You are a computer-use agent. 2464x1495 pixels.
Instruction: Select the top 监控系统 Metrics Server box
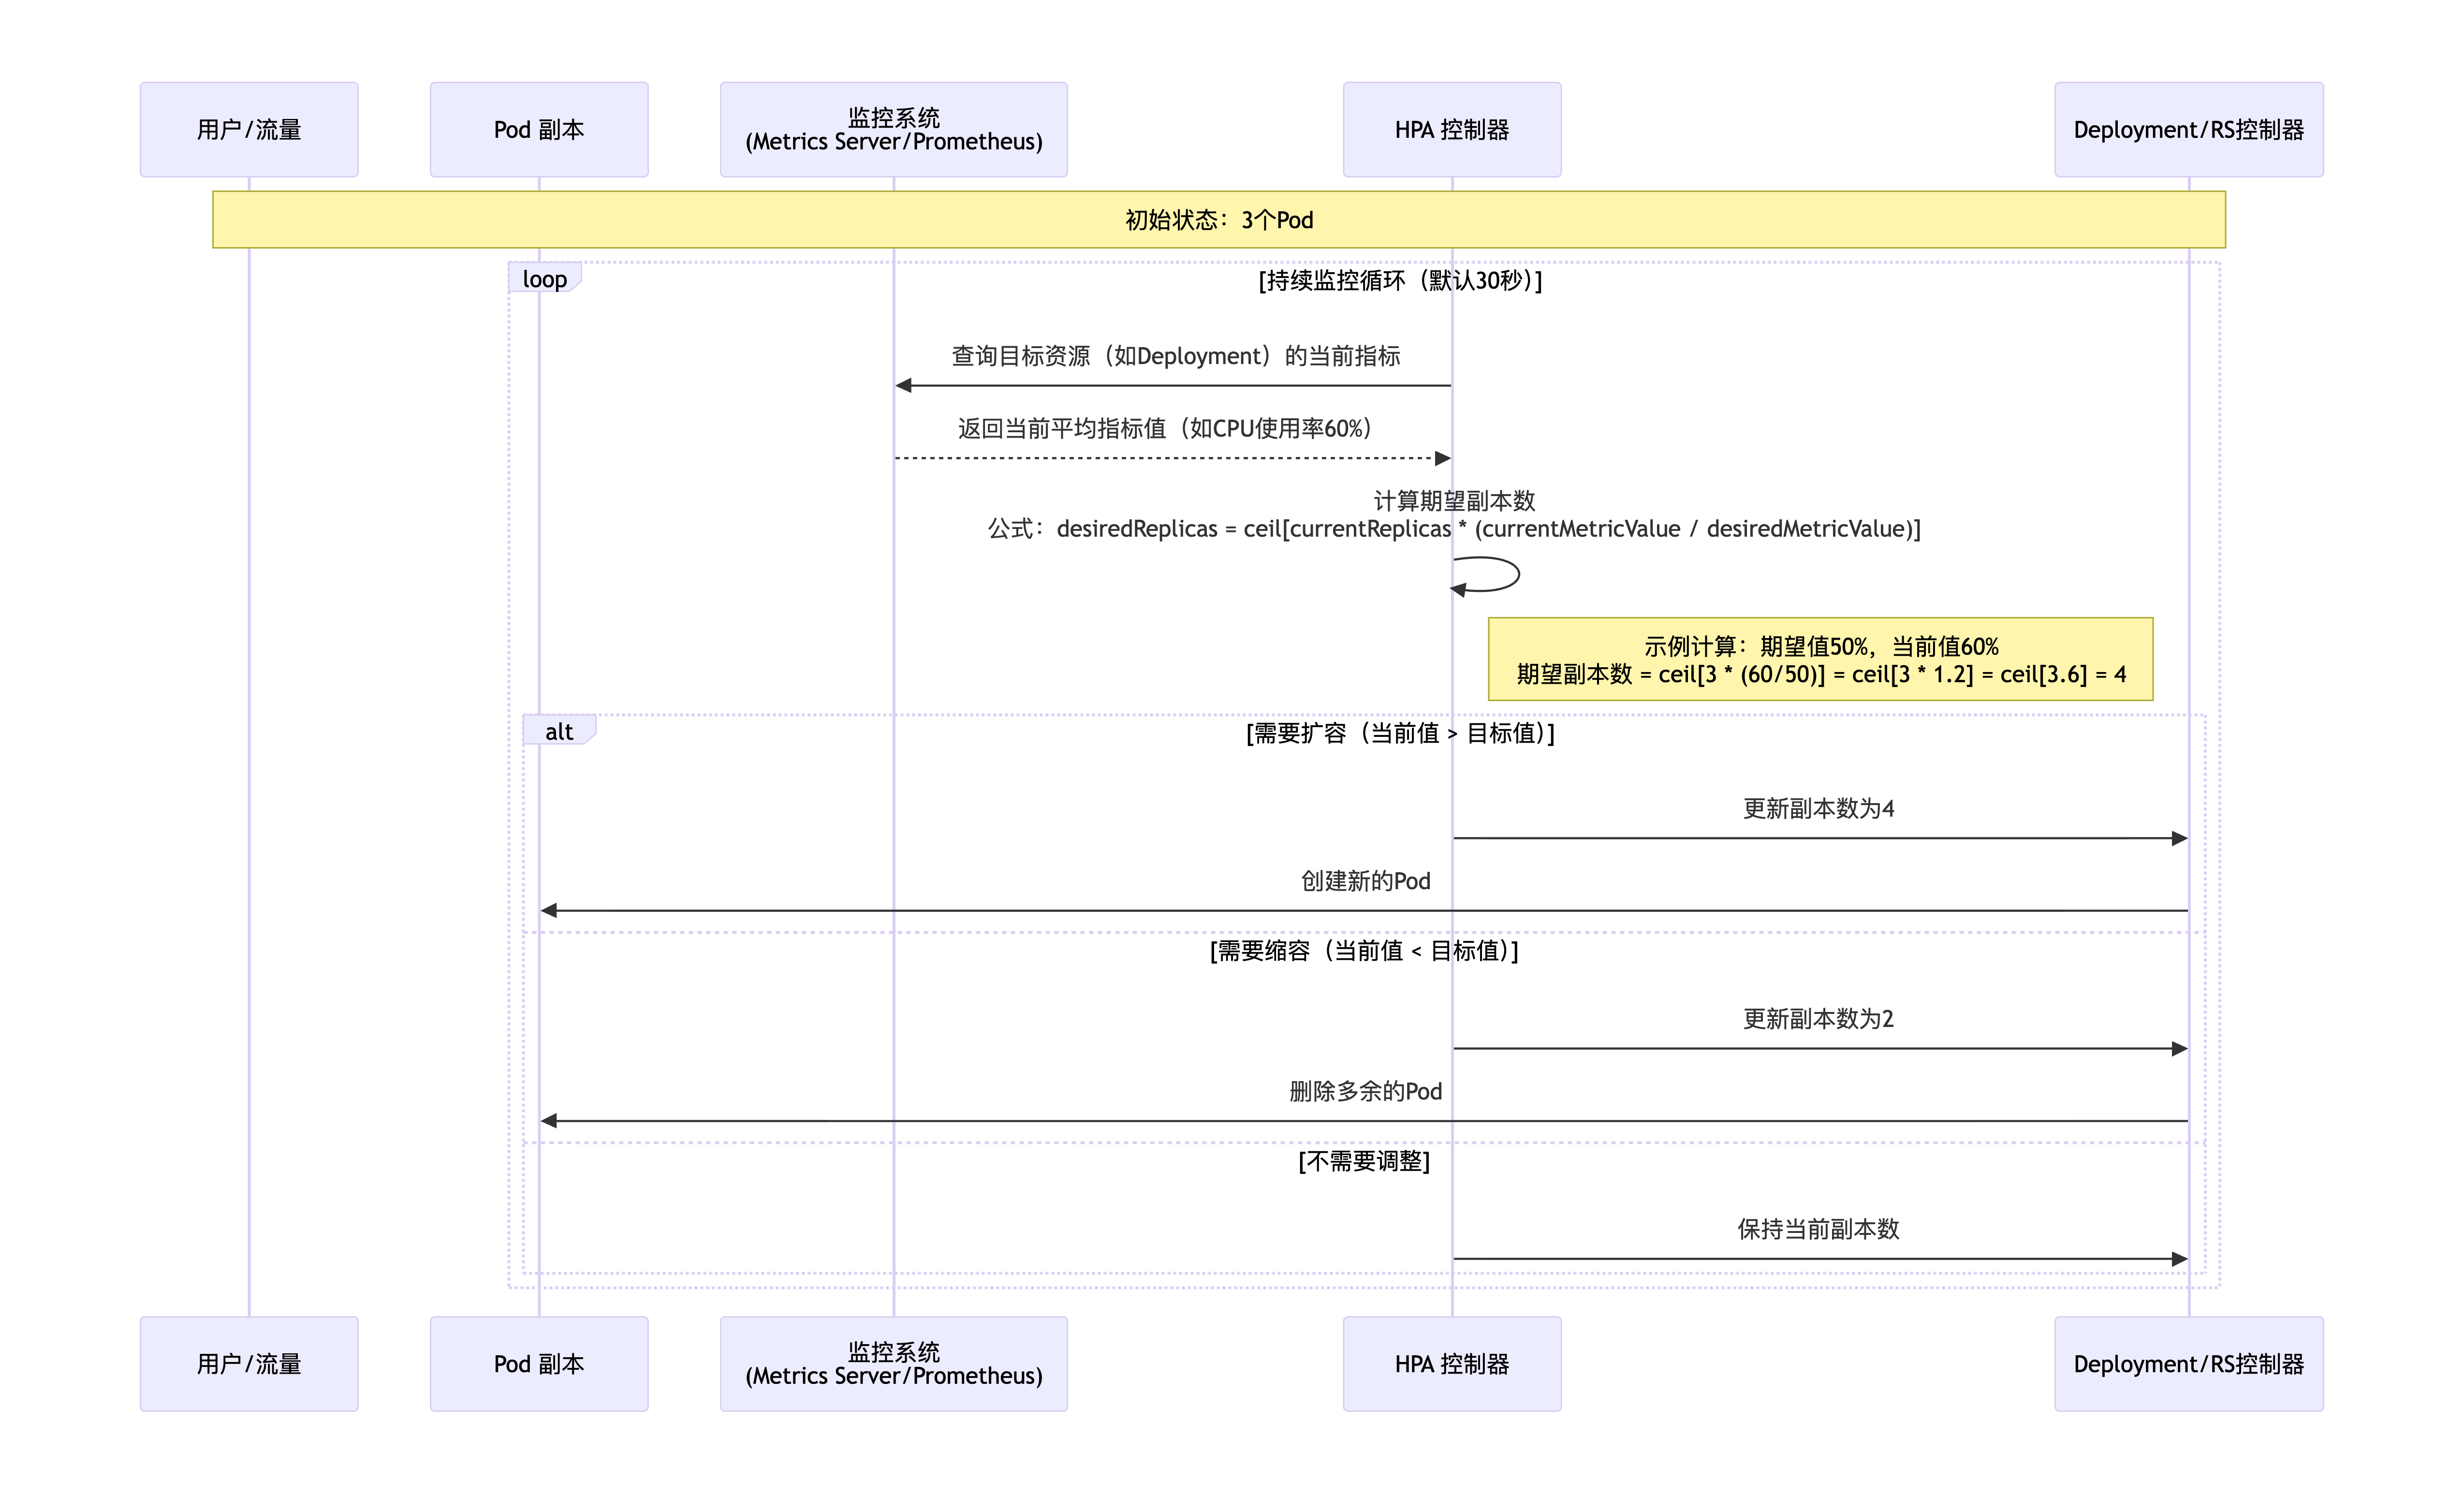pos(893,130)
